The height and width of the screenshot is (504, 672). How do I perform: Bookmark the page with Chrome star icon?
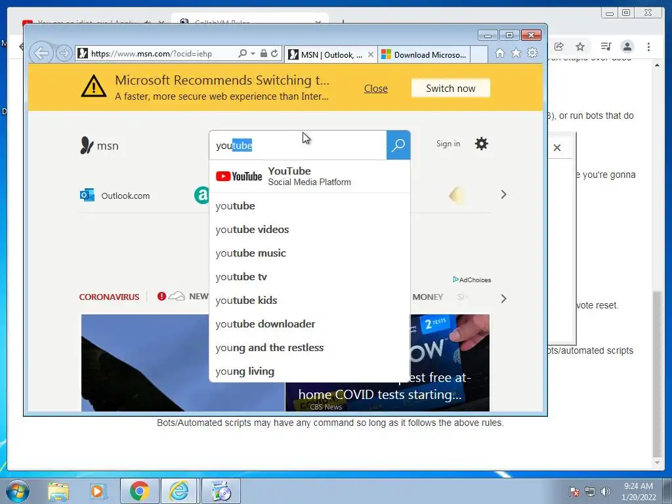pyautogui.click(x=580, y=47)
